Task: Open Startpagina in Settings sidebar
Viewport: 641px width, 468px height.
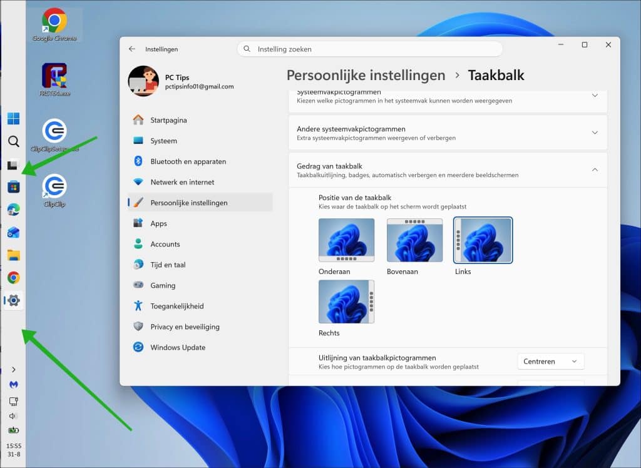Action: [200, 120]
